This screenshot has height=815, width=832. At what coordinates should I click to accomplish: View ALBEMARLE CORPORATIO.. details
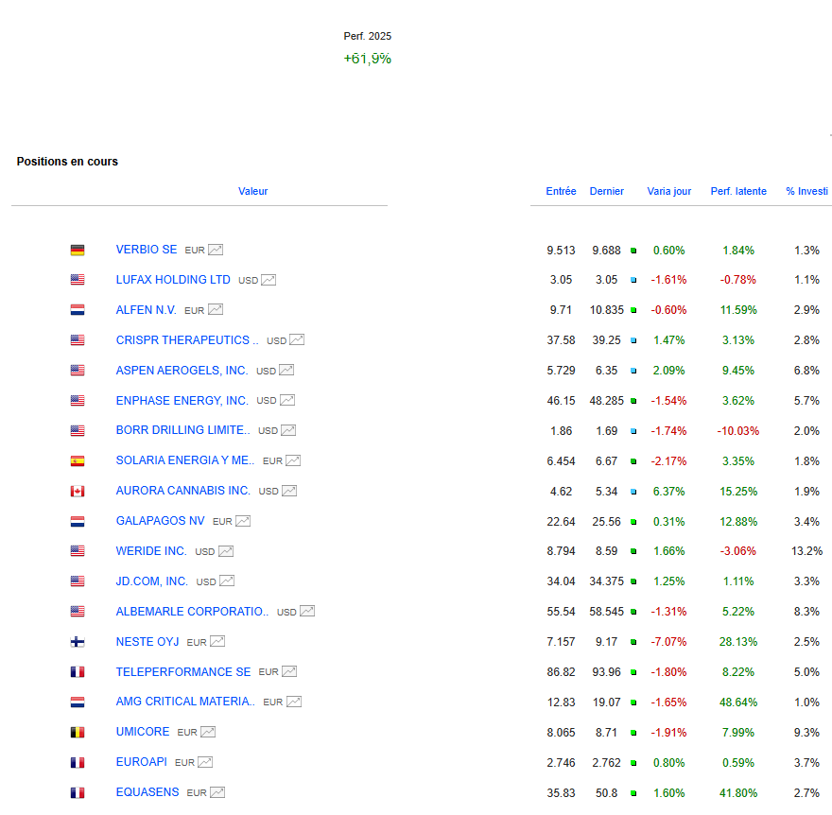[193, 611]
